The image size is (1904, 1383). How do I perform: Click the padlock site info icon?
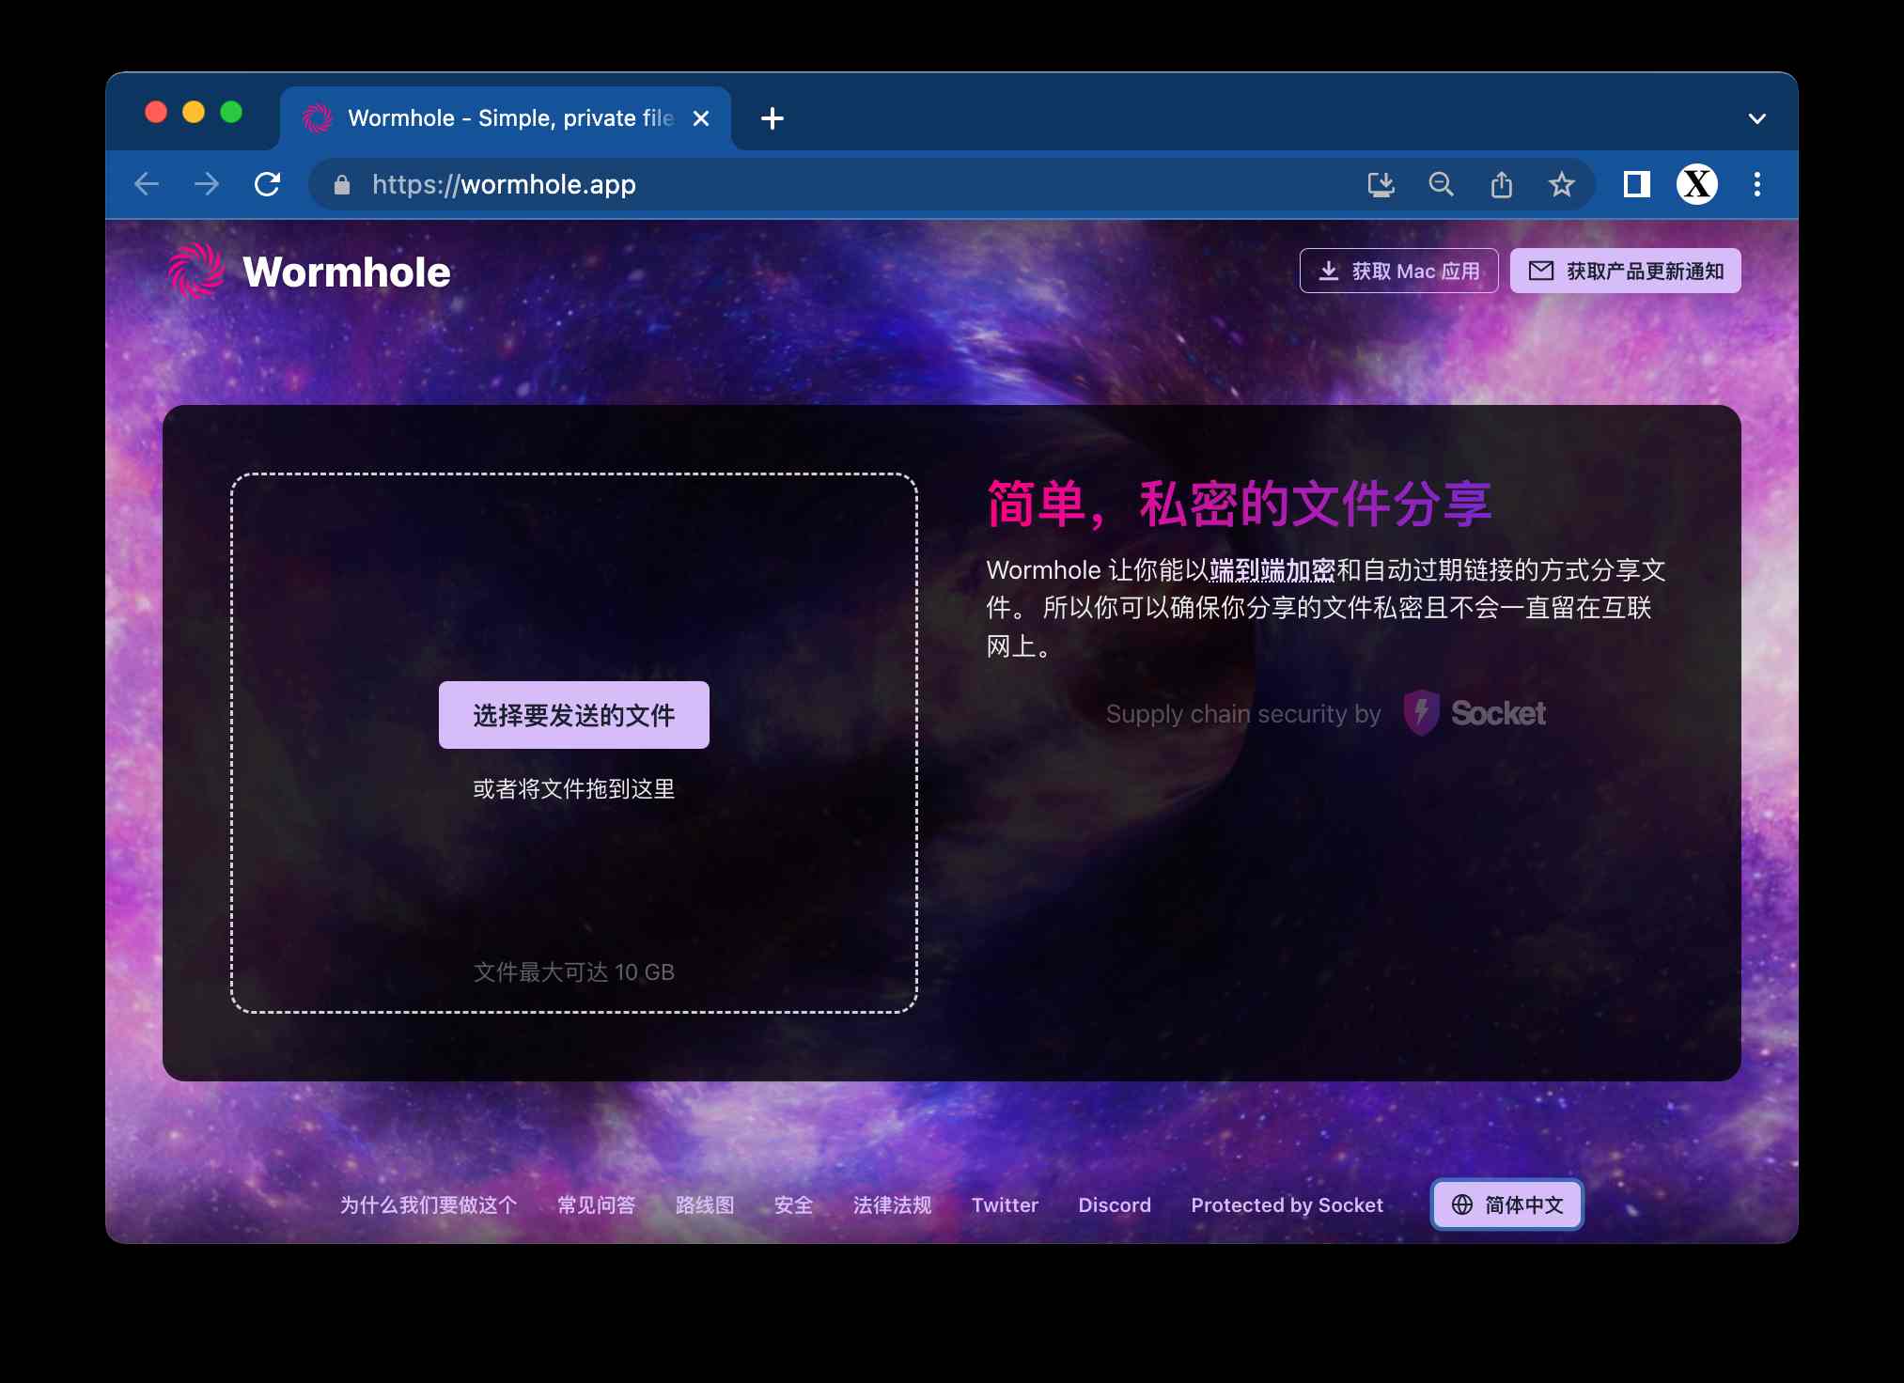[342, 185]
